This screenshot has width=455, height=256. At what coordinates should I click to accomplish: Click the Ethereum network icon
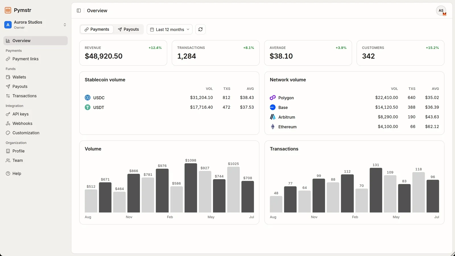[x=273, y=127]
